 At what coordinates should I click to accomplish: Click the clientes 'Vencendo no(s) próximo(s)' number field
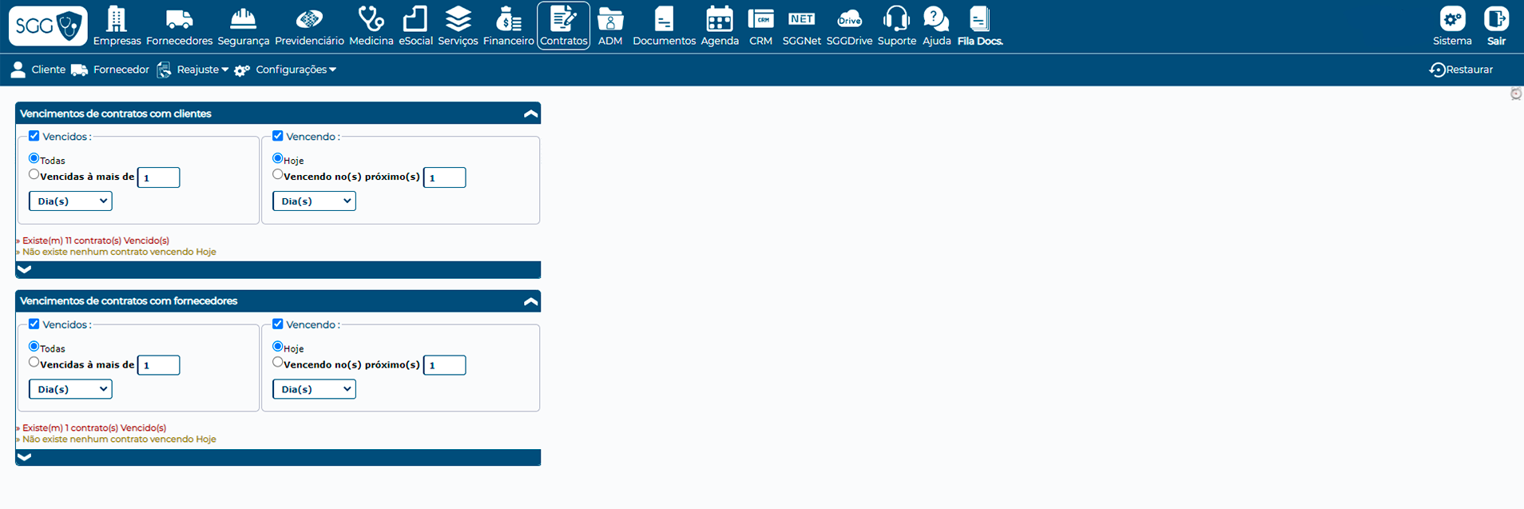445,177
